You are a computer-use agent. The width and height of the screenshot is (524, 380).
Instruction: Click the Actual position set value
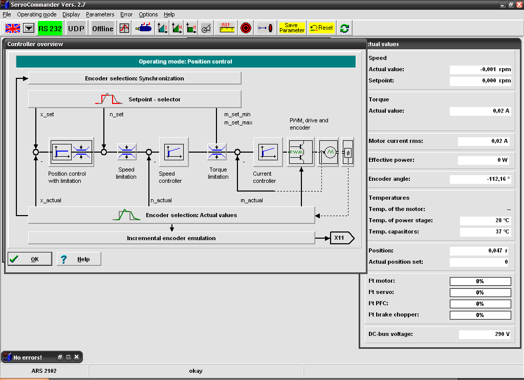point(480,262)
